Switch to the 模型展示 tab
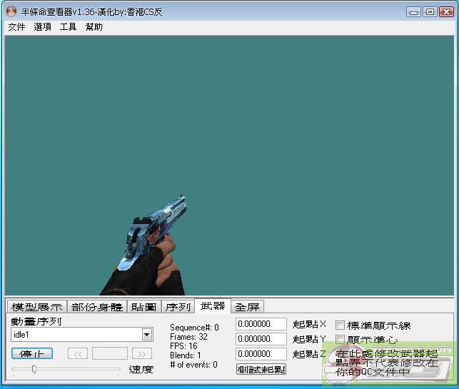 pos(37,307)
